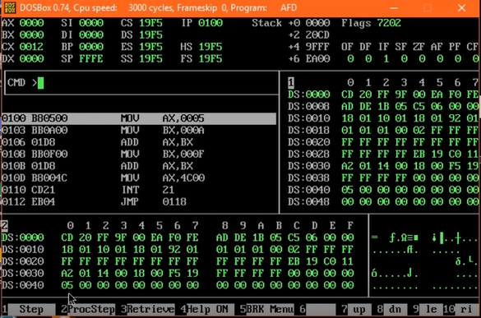This screenshot has height=318, width=481.
Task: Click the CS register value 19F5
Action: tap(150, 23)
